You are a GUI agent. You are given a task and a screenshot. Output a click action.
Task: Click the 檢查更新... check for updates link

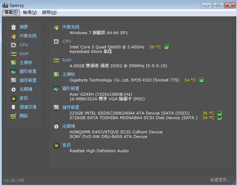point(220,180)
